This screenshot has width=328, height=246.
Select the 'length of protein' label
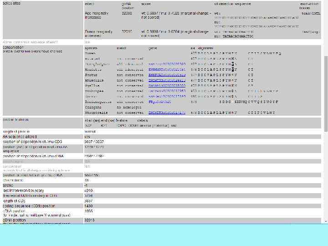tap(16, 132)
